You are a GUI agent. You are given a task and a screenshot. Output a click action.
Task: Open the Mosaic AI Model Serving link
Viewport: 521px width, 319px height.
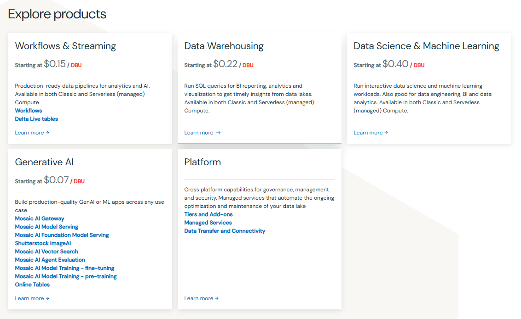[x=46, y=226]
